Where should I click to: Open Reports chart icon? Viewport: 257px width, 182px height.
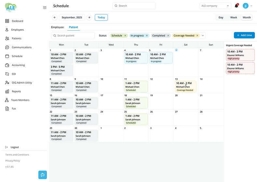coord(7,91)
